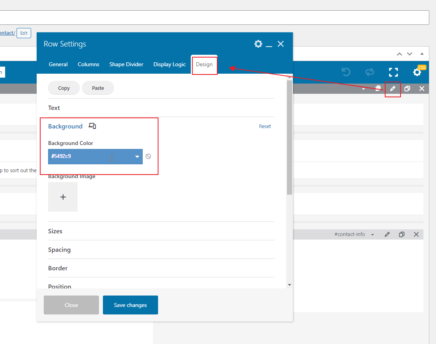
Task: Click the dialog scroll down arrow
Action: 289,285
